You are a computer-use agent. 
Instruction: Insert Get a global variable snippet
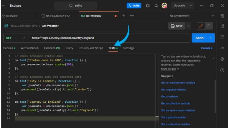[x=173, y=90]
